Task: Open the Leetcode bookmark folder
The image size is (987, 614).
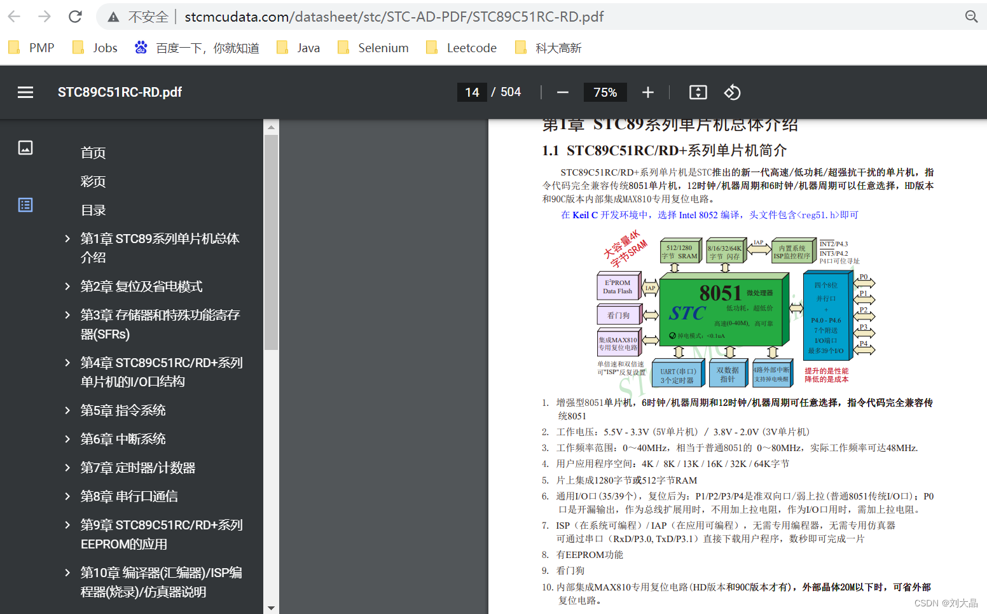Action: click(x=461, y=48)
